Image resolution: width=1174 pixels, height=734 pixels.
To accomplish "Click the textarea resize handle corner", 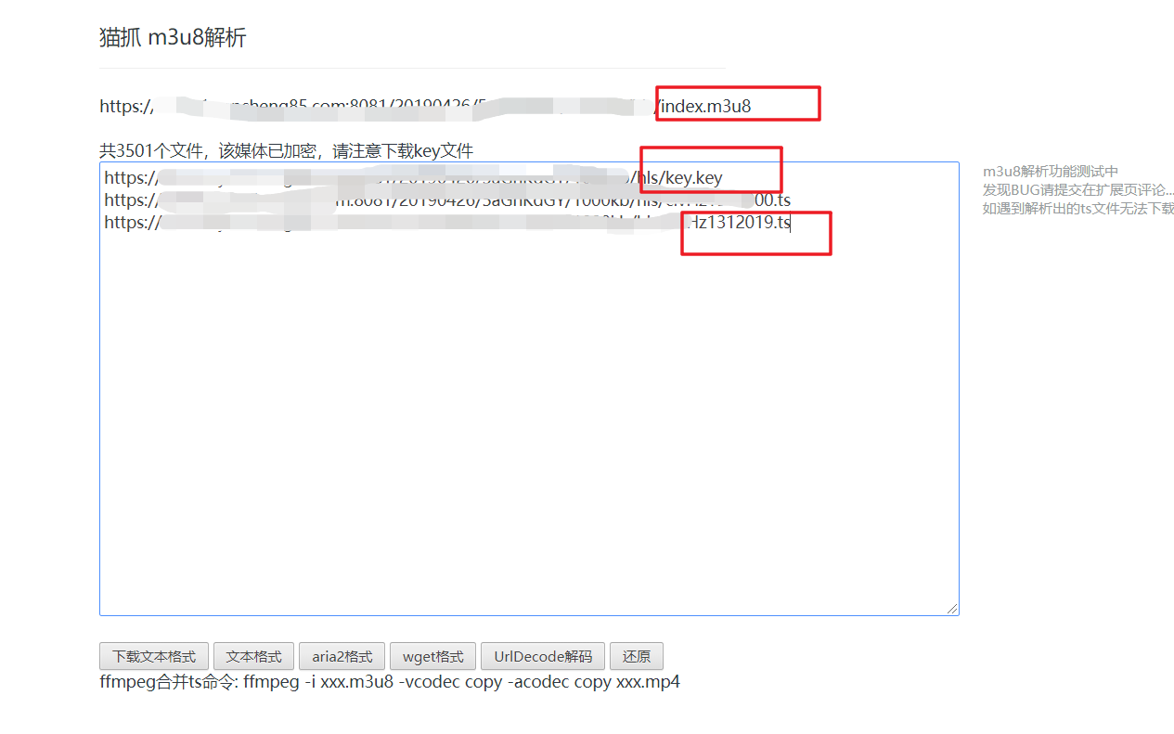I will 952,608.
